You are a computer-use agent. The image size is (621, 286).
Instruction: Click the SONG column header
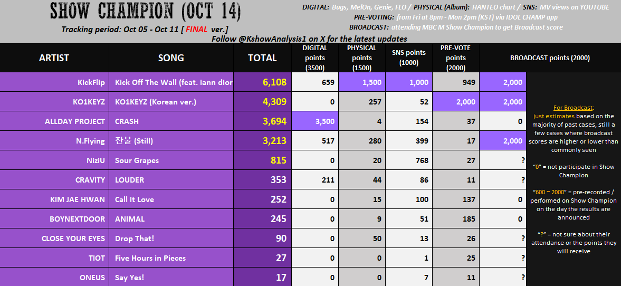tap(171, 58)
